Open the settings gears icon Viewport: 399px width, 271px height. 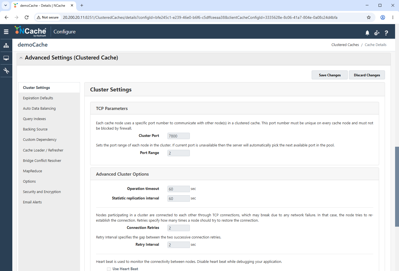pyautogui.click(x=377, y=33)
